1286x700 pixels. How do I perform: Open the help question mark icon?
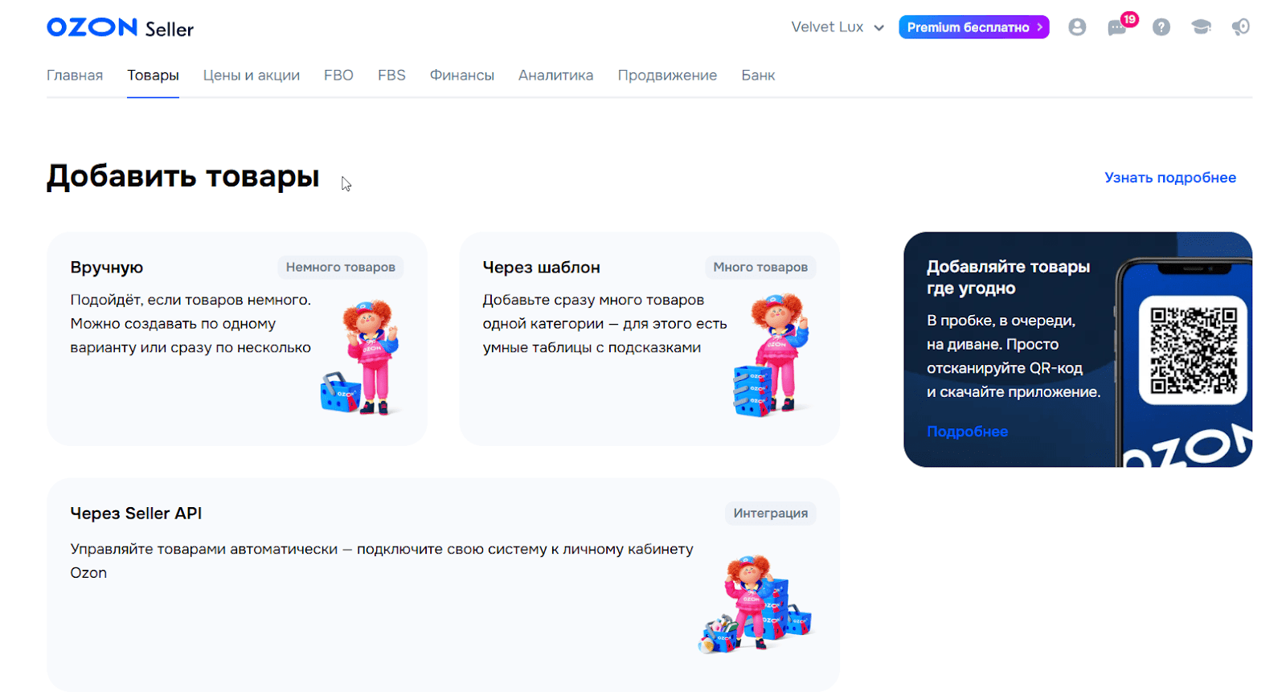pyautogui.click(x=1161, y=27)
